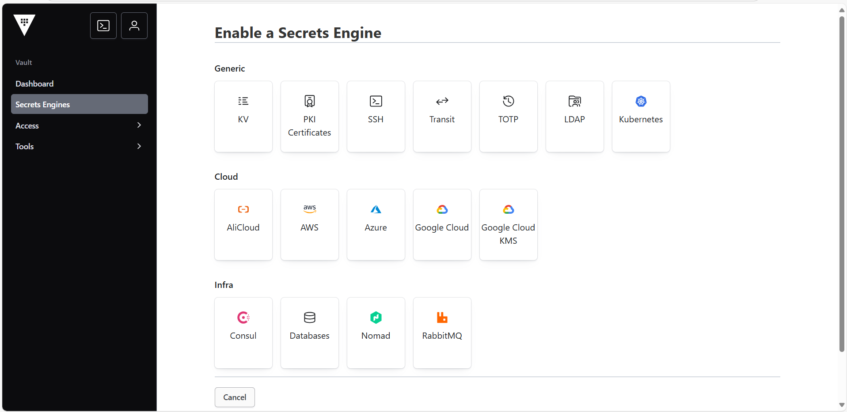
Task: Select the Google Cloud logo icon
Action: 442,209
